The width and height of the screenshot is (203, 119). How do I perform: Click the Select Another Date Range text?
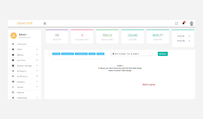point(120,71)
